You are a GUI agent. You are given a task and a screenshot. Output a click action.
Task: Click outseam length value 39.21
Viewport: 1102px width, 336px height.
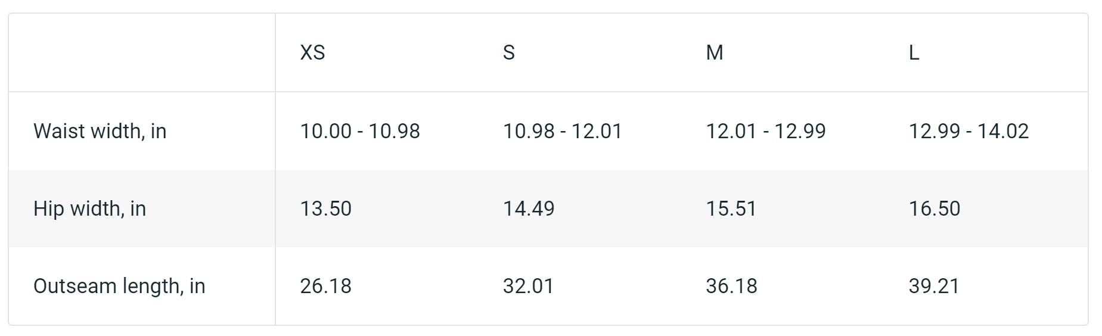(x=934, y=286)
